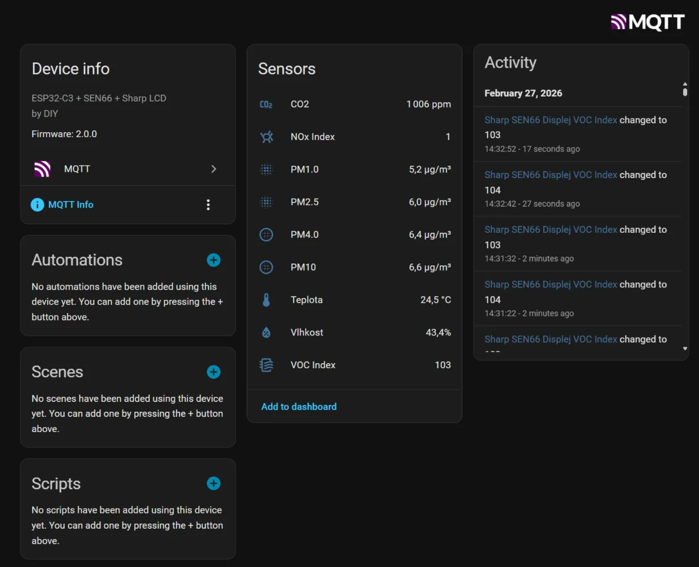The image size is (699, 567).
Task: Click the Teplota thermometer icon
Action: click(x=266, y=299)
